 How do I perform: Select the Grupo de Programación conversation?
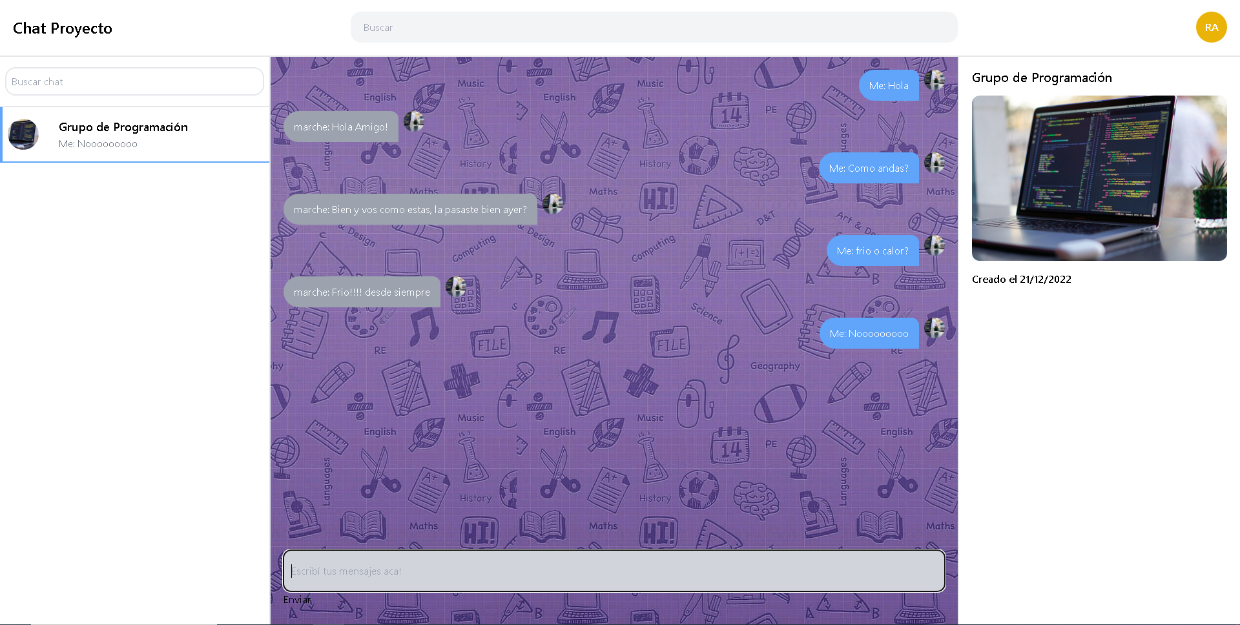134,134
